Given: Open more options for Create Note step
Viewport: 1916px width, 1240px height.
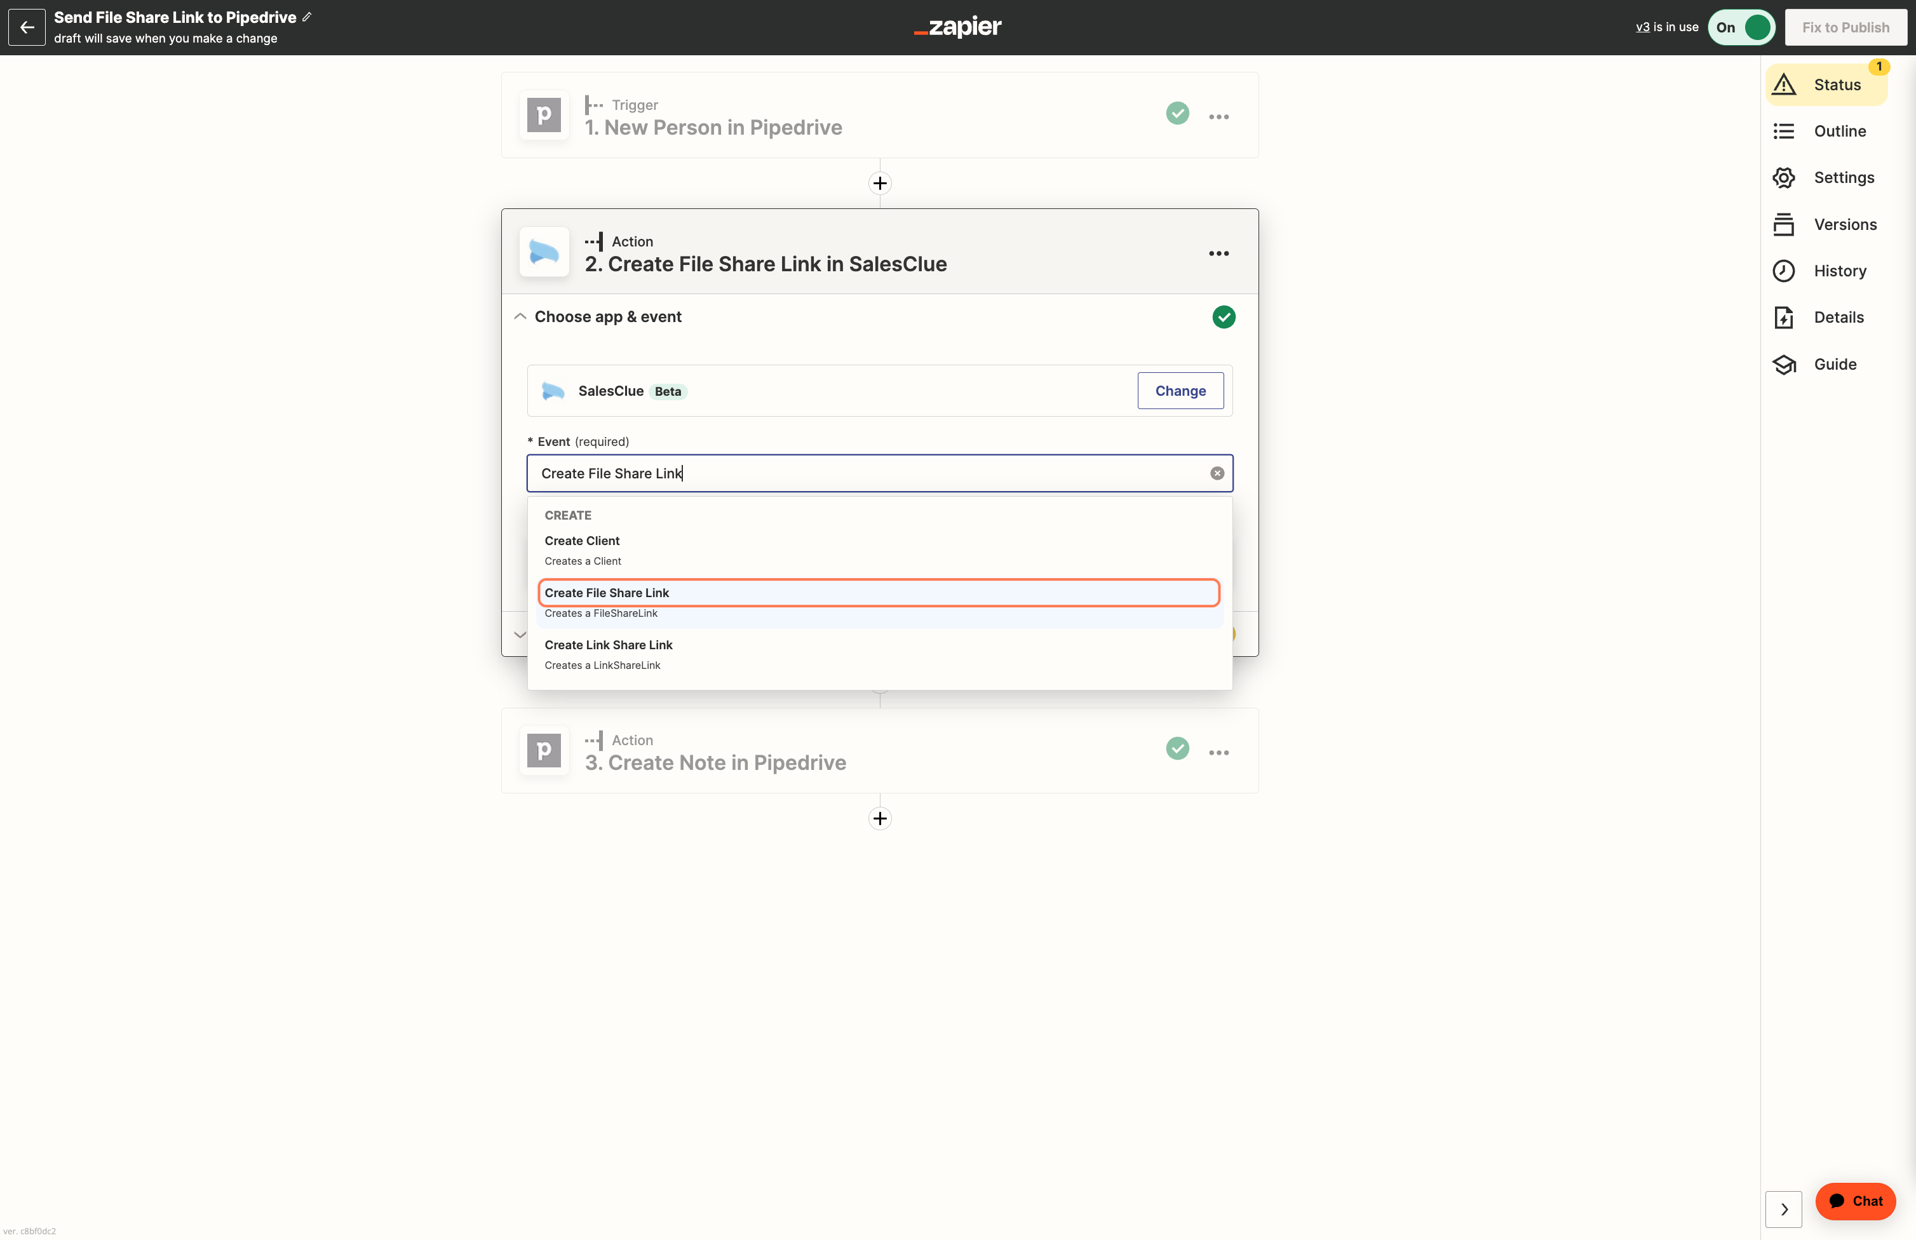Looking at the screenshot, I should pos(1218,753).
